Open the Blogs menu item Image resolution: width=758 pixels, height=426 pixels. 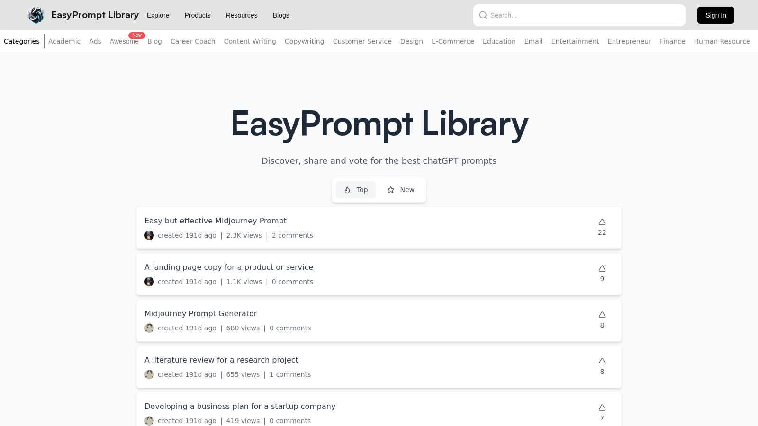281,15
